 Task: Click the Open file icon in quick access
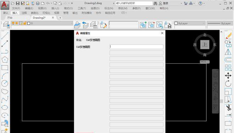pos(13,3)
